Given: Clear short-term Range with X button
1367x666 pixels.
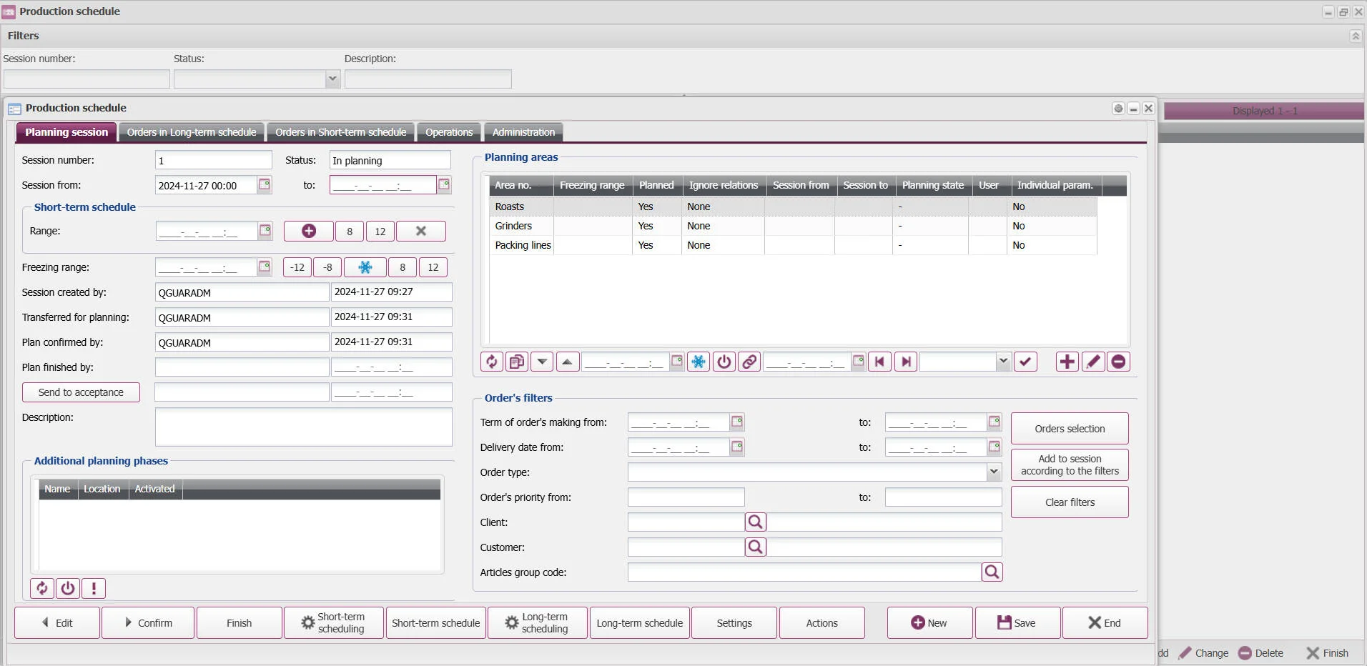Looking at the screenshot, I should point(421,231).
